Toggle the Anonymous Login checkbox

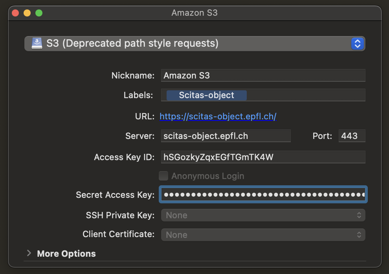click(x=163, y=176)
